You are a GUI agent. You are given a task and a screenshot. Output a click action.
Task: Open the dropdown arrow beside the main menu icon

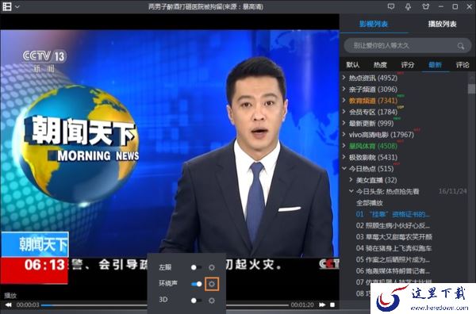(x=17, y=6)
